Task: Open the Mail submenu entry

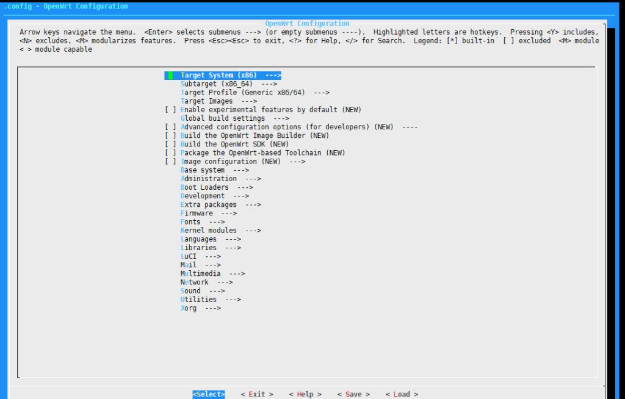Action: (201, 265)
